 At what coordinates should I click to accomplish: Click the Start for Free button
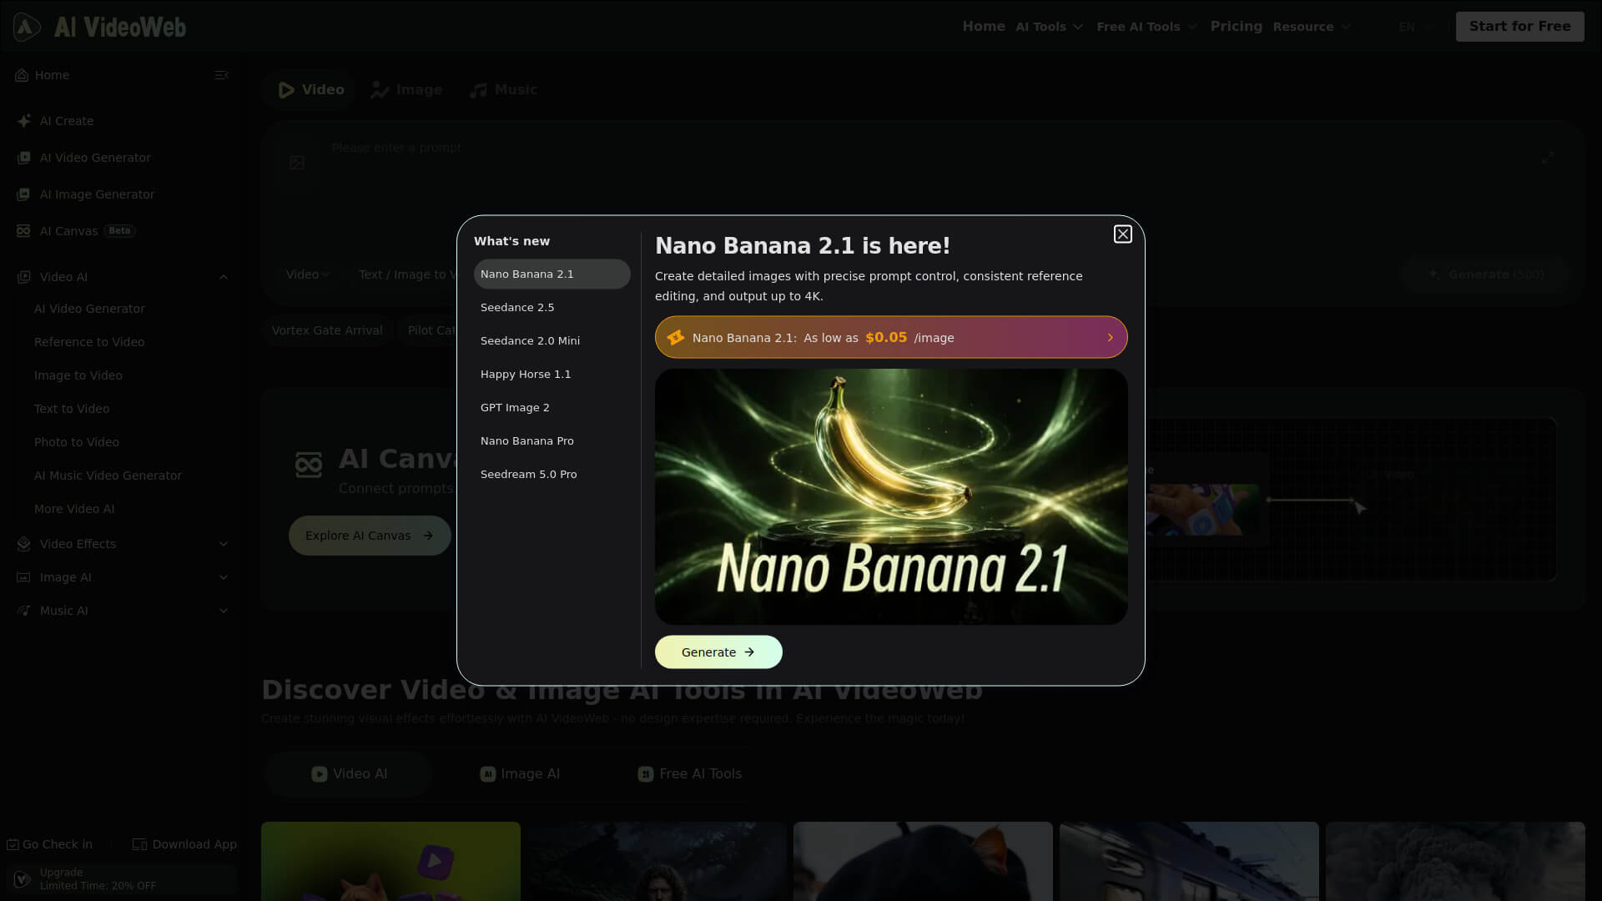pyautogui.click(x=1519, y=27)
